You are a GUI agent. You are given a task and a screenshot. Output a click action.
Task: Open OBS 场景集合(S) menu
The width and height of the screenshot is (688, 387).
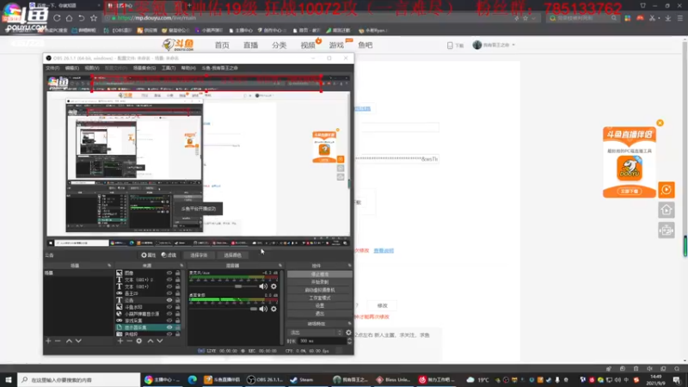[144, 68]
